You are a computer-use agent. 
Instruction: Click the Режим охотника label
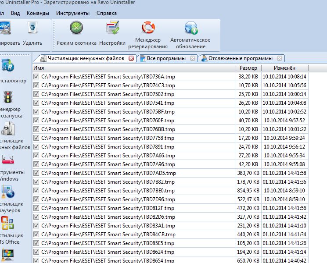point(76,43)
